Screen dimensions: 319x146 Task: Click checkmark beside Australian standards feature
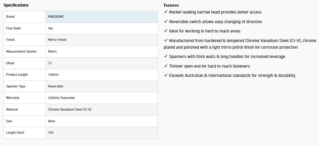[x=166, y=75]
